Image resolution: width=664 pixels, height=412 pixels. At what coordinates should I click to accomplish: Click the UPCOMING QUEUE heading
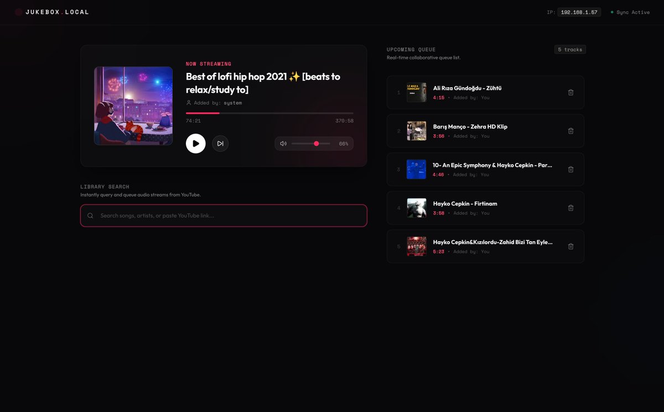[411, 50]
